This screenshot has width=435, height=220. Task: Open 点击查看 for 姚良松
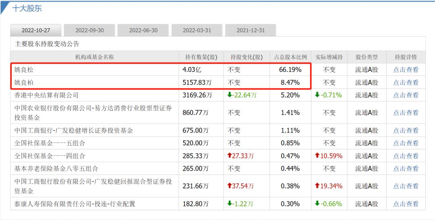click(x=406, y=69)
